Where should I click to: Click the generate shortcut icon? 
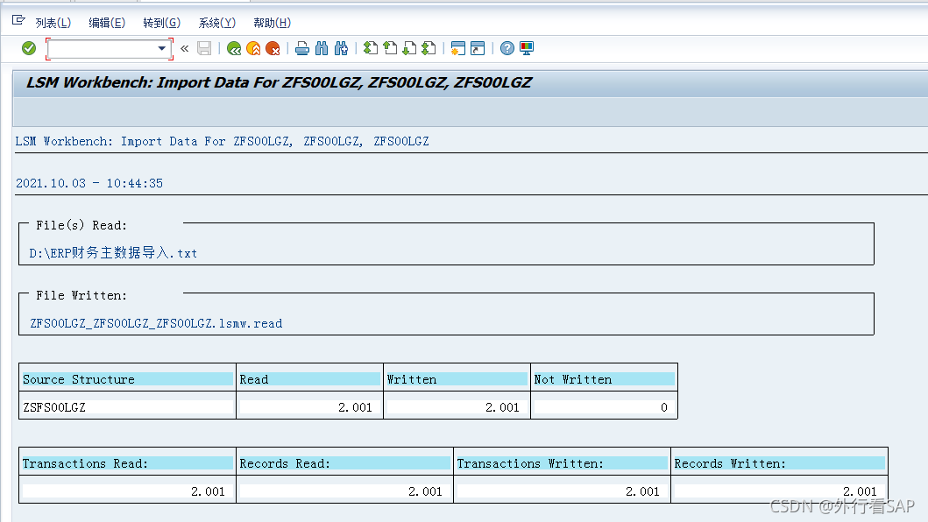pos(478,48)
